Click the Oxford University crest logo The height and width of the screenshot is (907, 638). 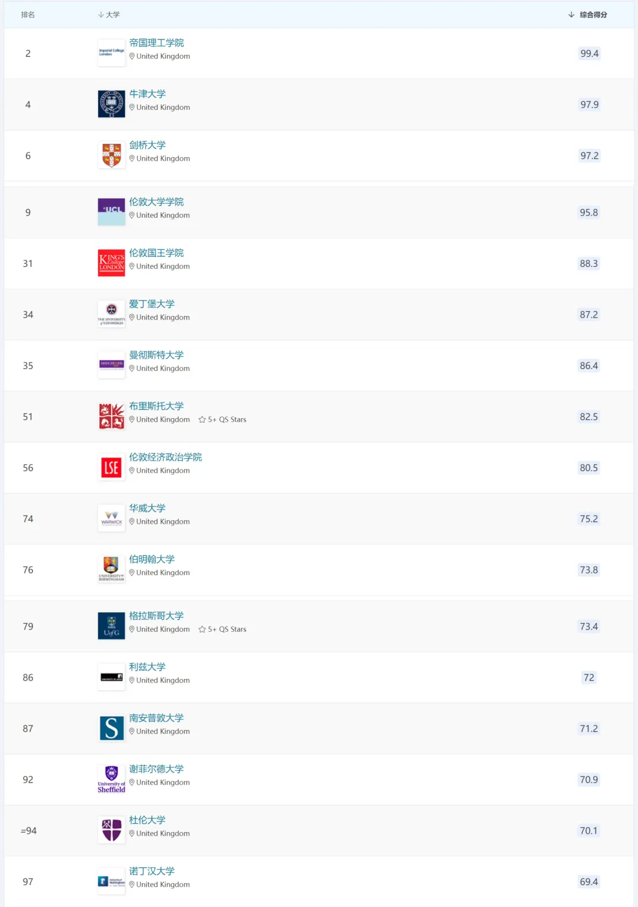[111, 103]
